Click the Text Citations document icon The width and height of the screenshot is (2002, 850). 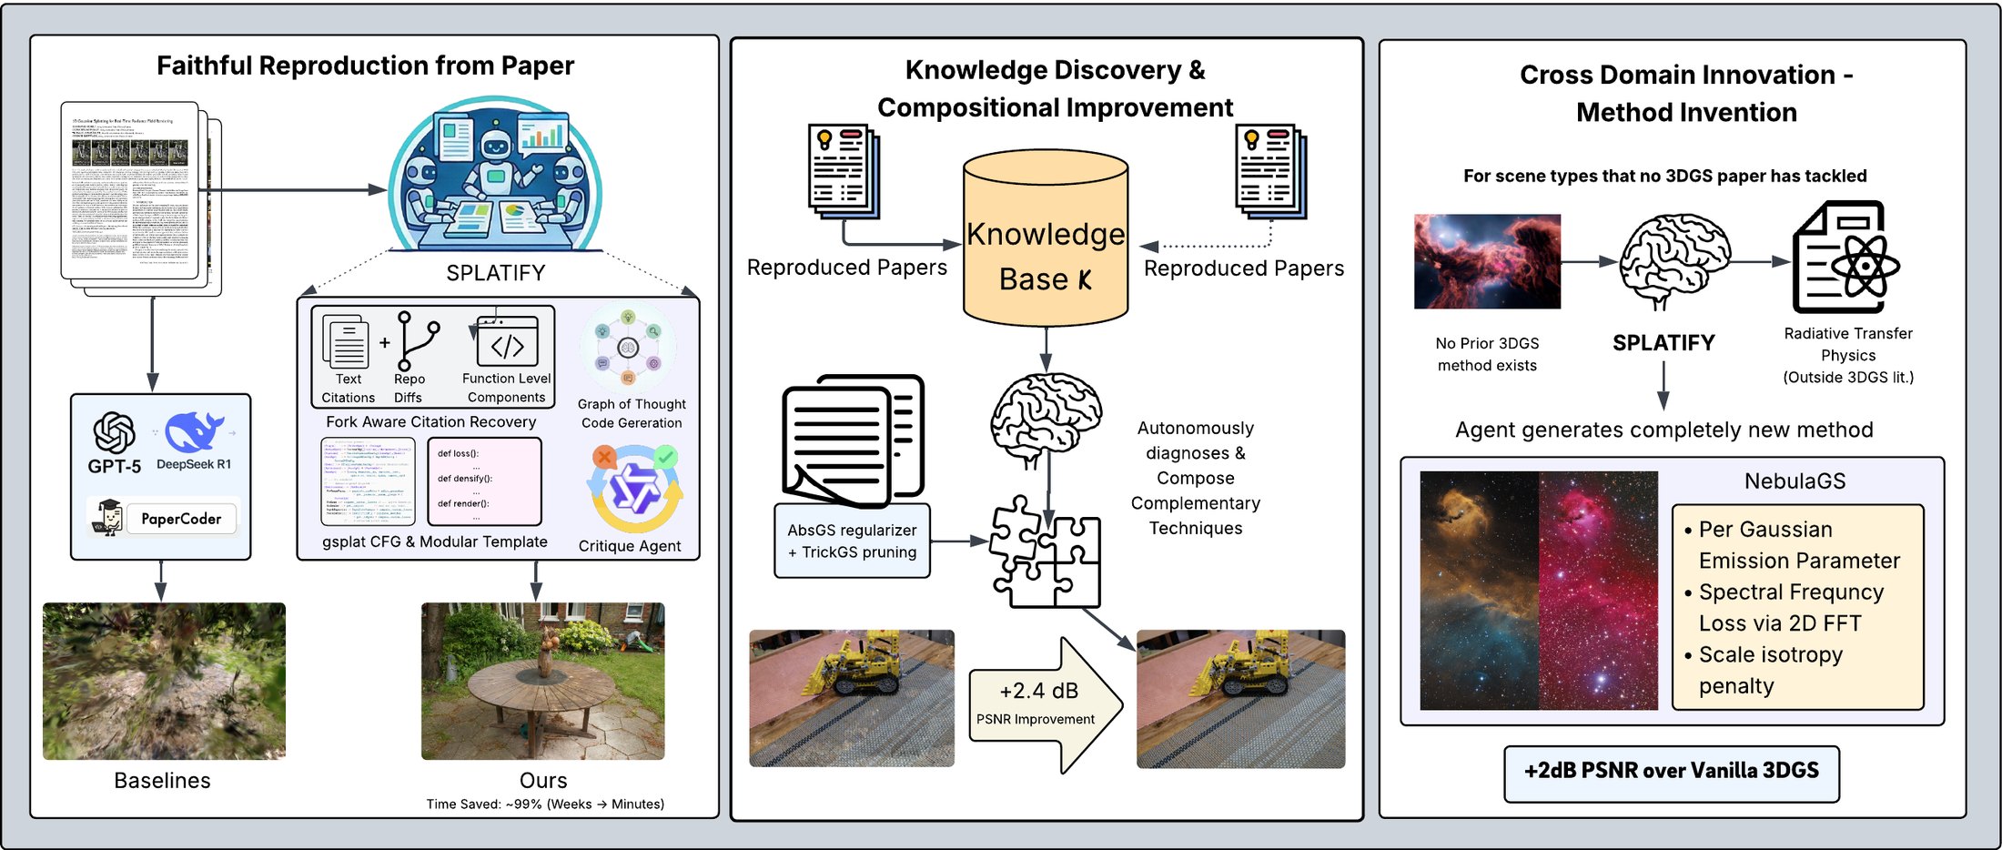[x=347, y=342]
